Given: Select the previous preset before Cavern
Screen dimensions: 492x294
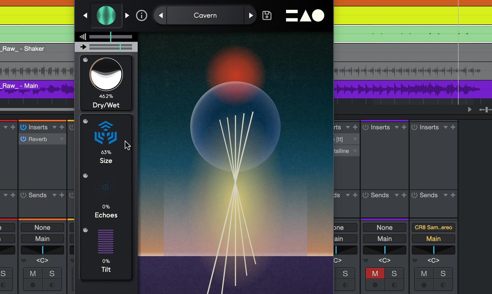Looking at the screenshot, I should click(x=161, y=15).
